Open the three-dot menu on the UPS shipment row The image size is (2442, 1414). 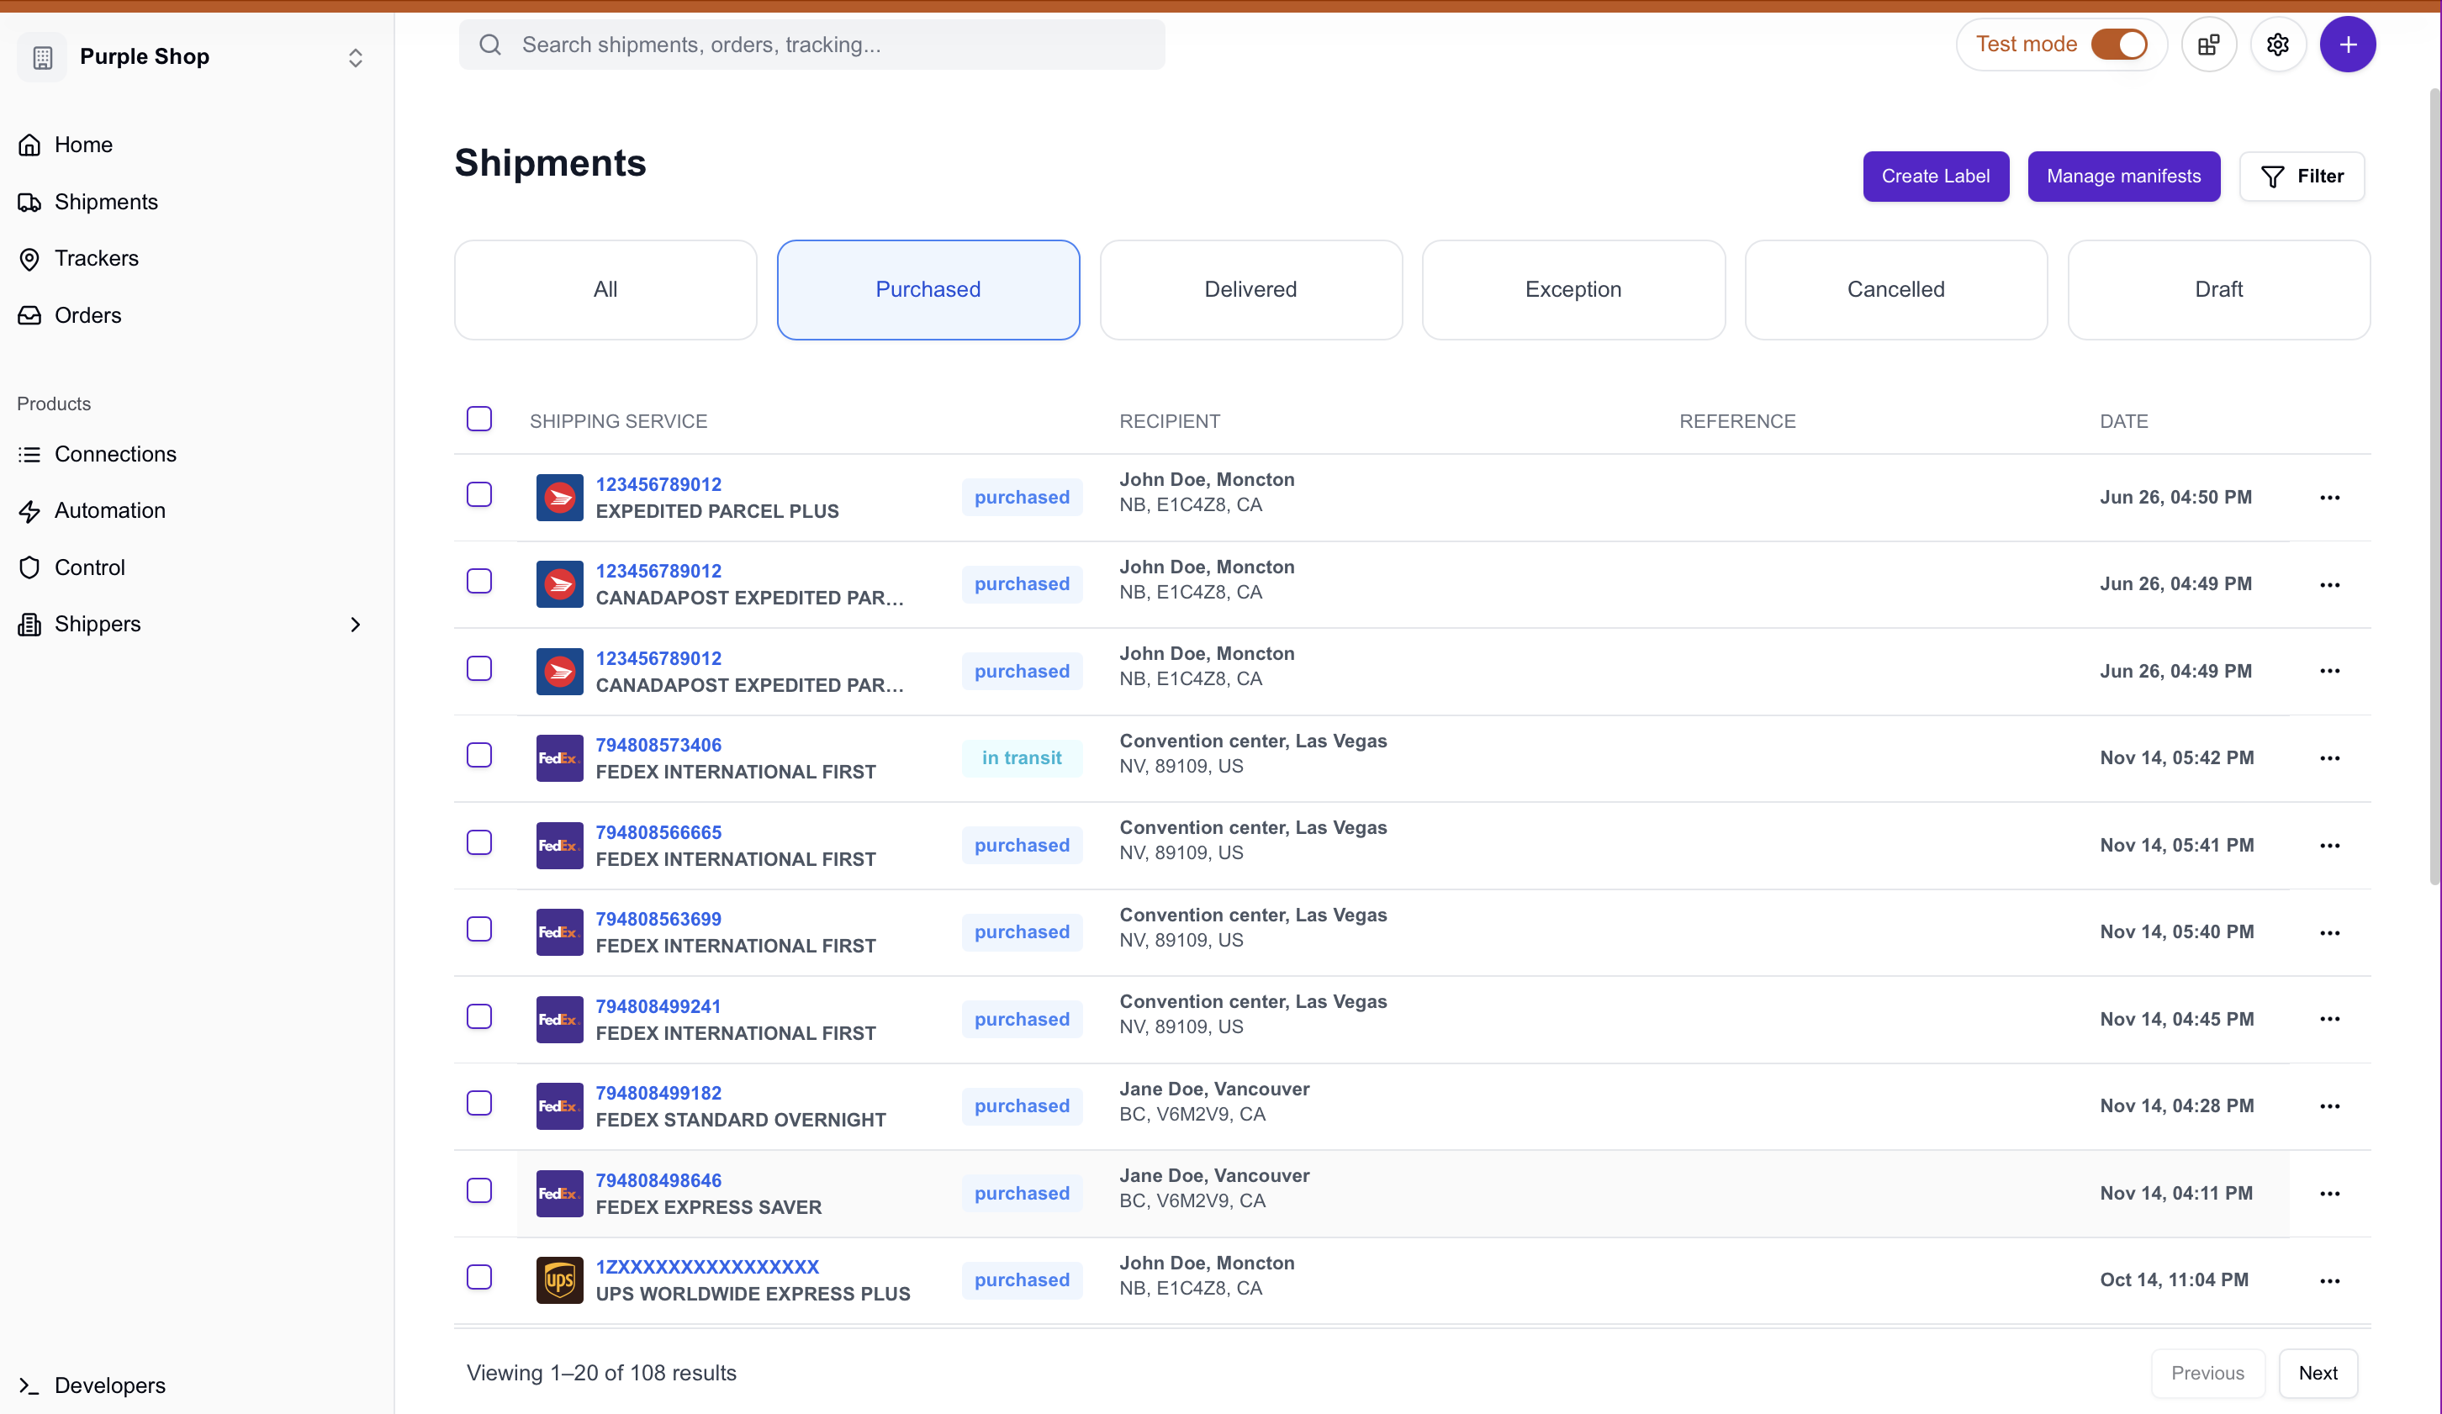click(2330, 1279)
